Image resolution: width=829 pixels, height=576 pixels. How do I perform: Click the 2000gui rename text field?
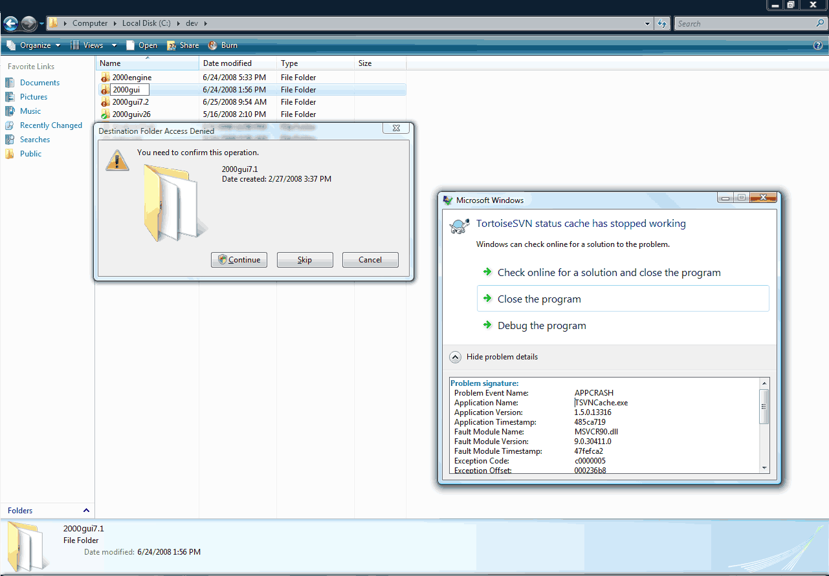[x=129, y=90]
